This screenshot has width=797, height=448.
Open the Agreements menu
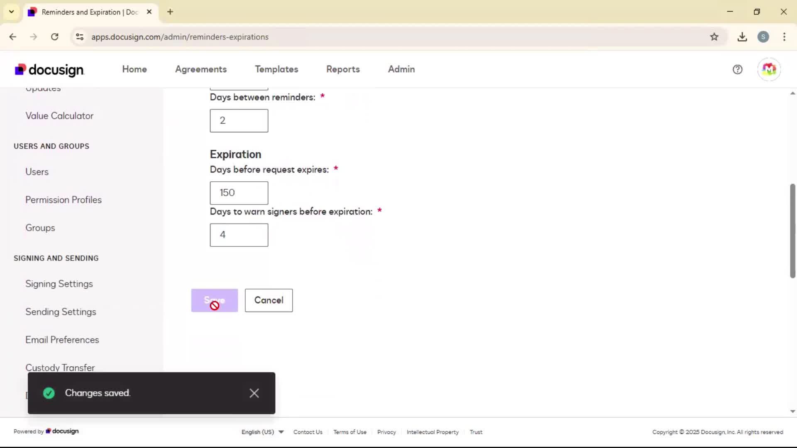[x=201, y=69]
